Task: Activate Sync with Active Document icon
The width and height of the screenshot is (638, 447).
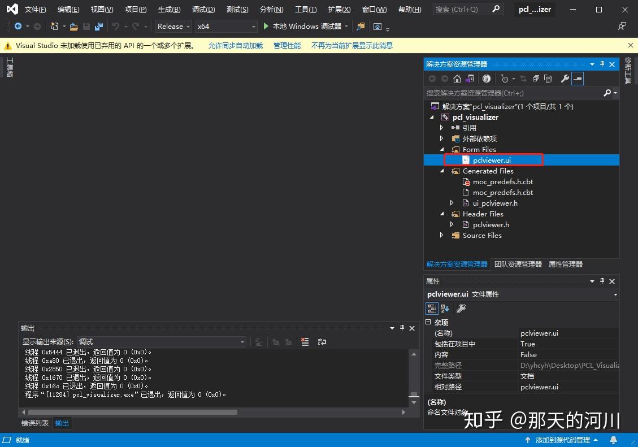Action: click(524, 79)
